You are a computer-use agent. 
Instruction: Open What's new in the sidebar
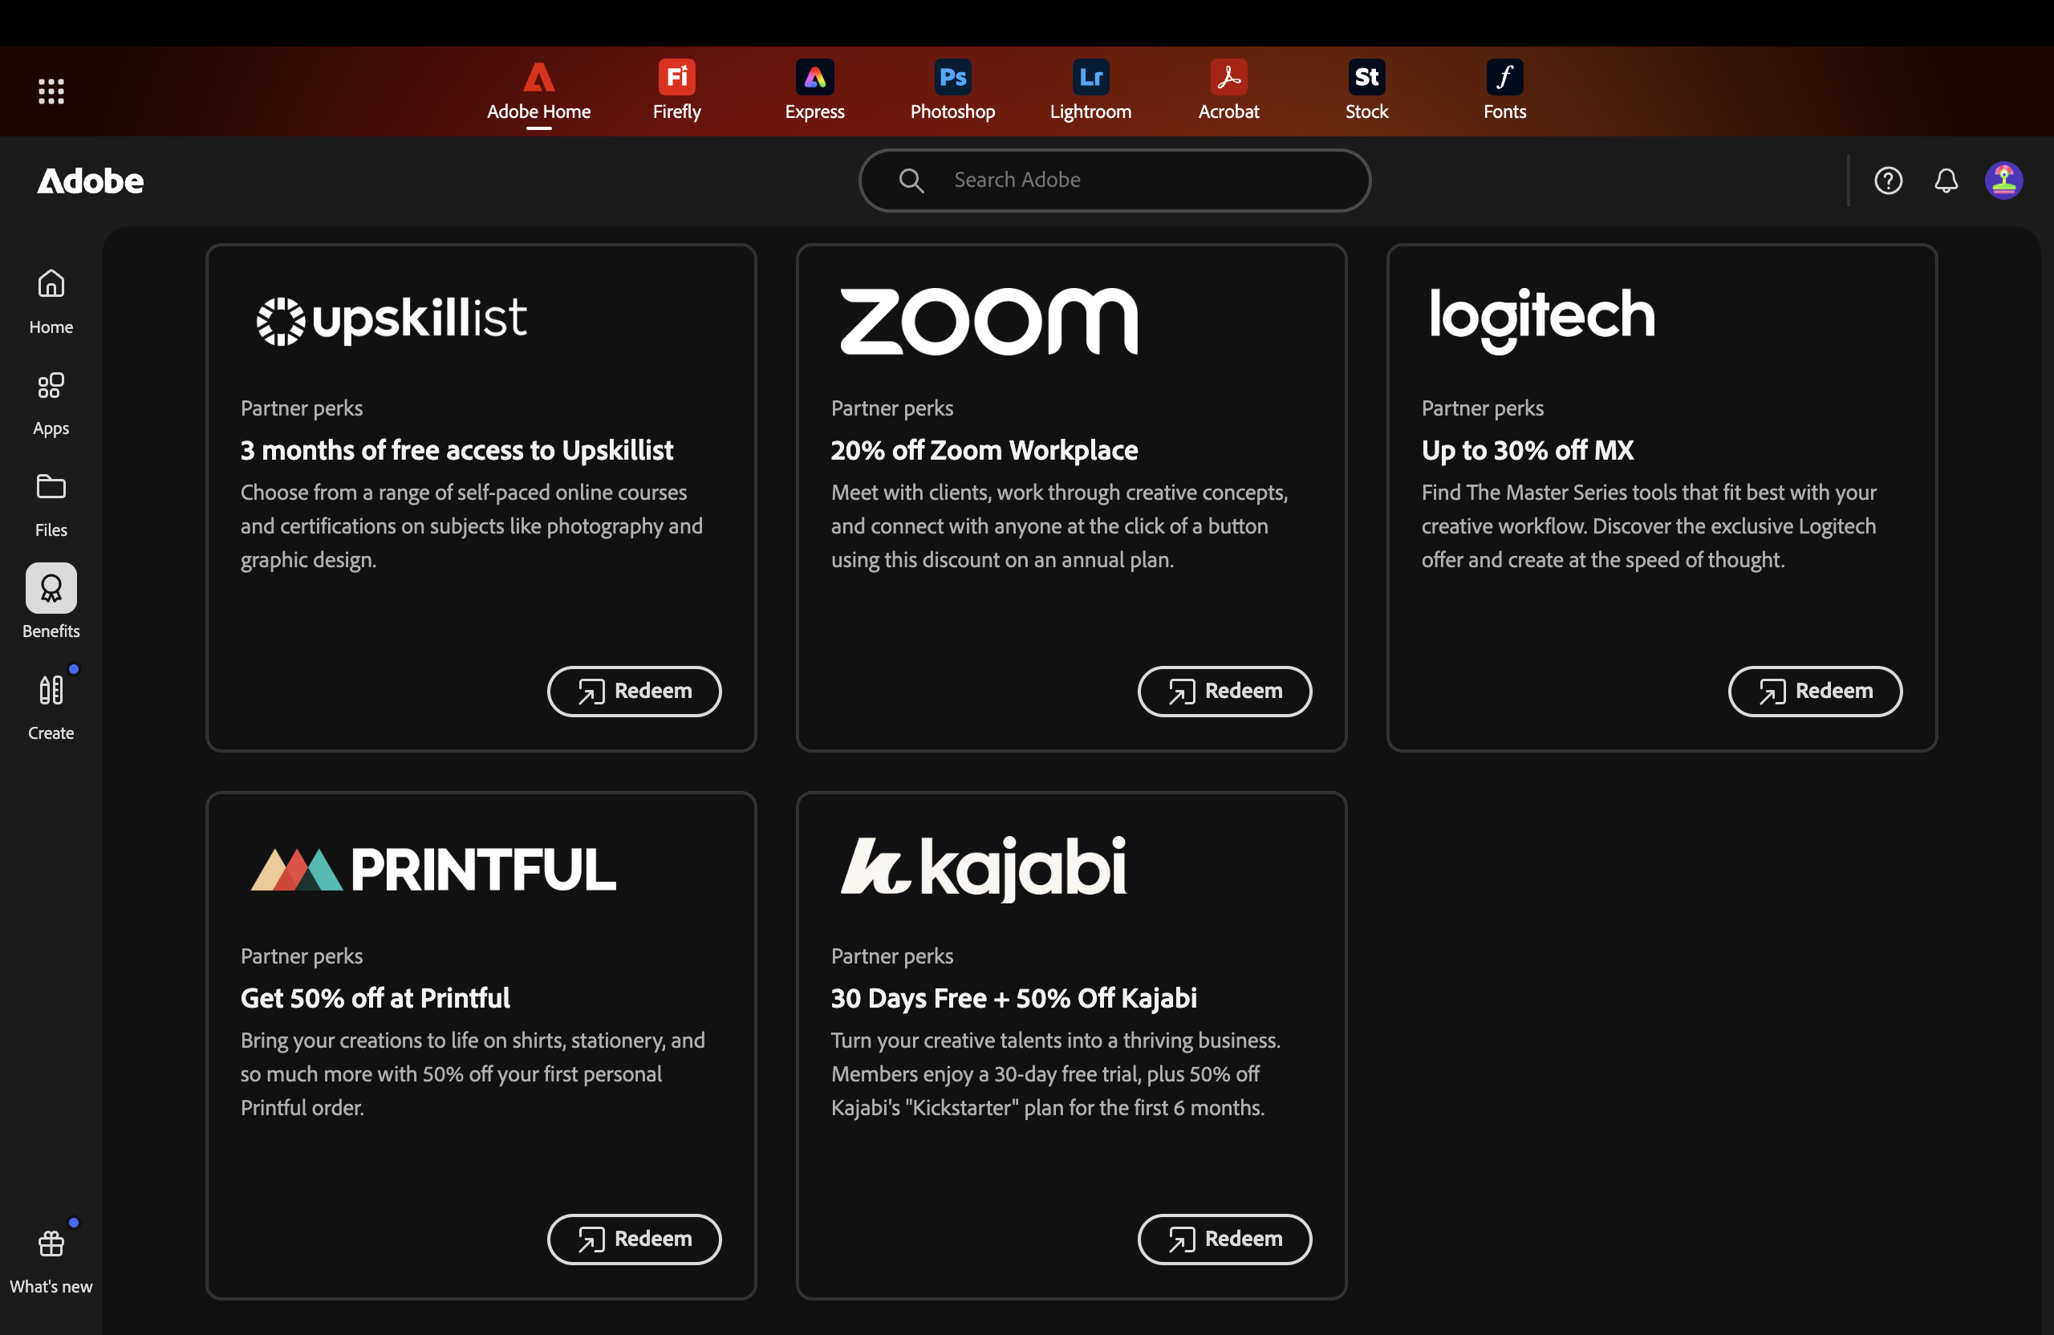pyautogui.click(x=51, y=1260)
